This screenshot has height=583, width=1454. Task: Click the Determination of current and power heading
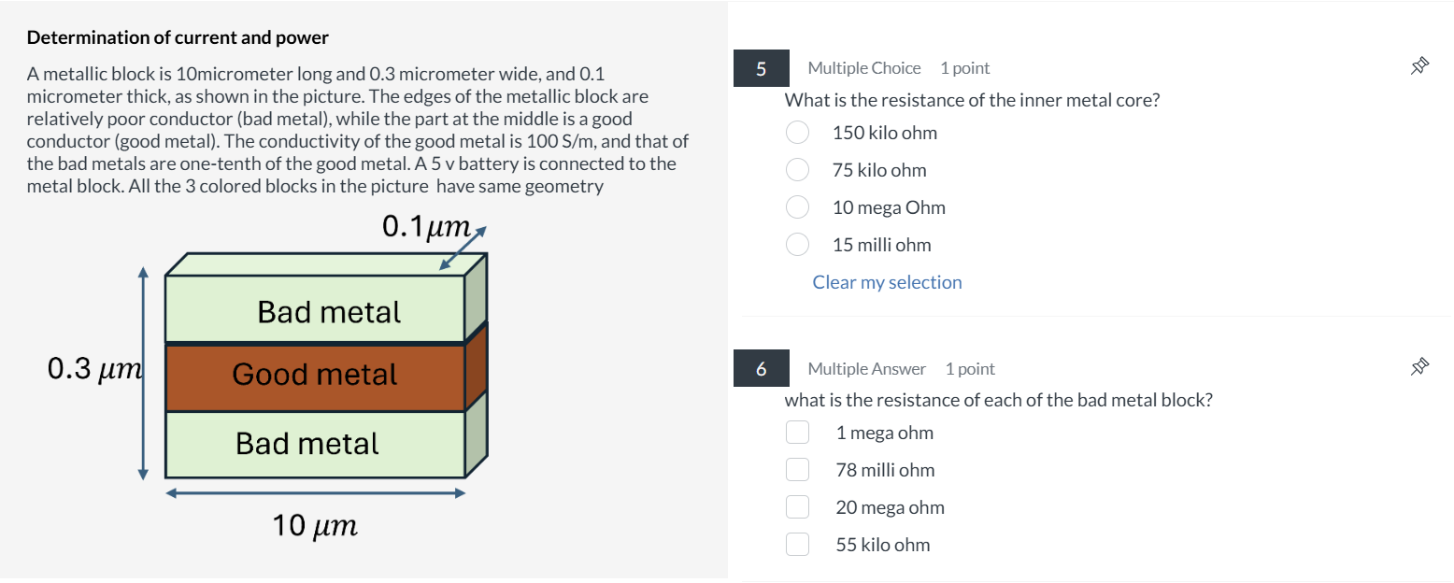tap(178, 37)
